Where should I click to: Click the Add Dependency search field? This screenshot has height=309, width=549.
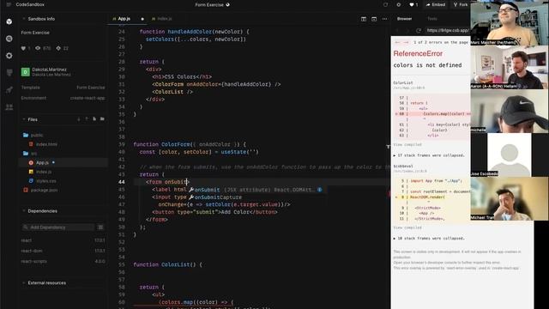(x=58, y=227)
